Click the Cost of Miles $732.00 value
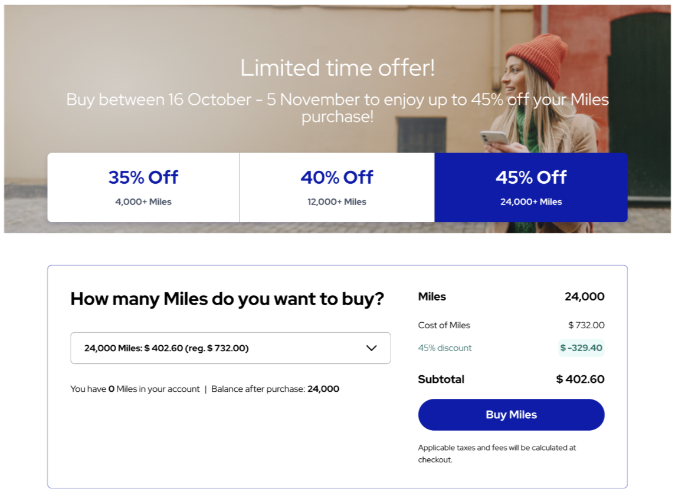675x496 pixels. pos(586,325)
